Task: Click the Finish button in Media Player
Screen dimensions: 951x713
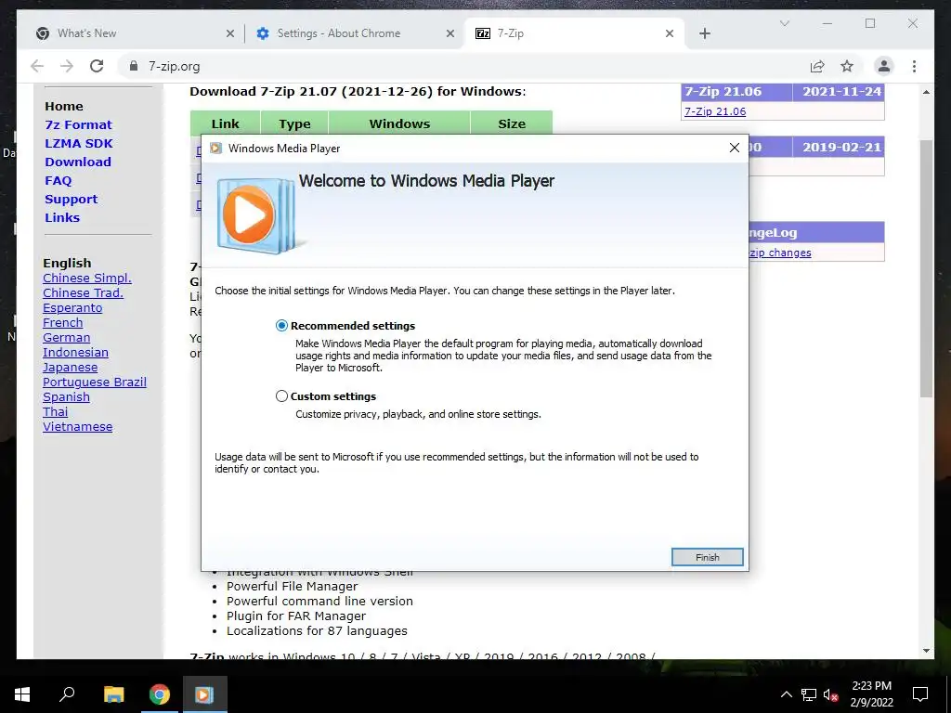Action: tap(707, 557)
